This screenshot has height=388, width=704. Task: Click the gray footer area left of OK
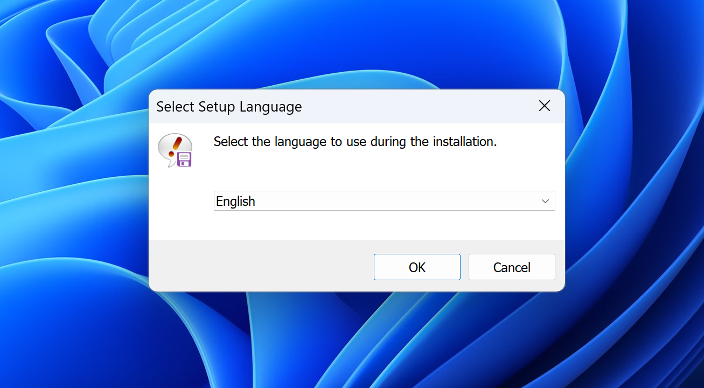tap(259, 267)
